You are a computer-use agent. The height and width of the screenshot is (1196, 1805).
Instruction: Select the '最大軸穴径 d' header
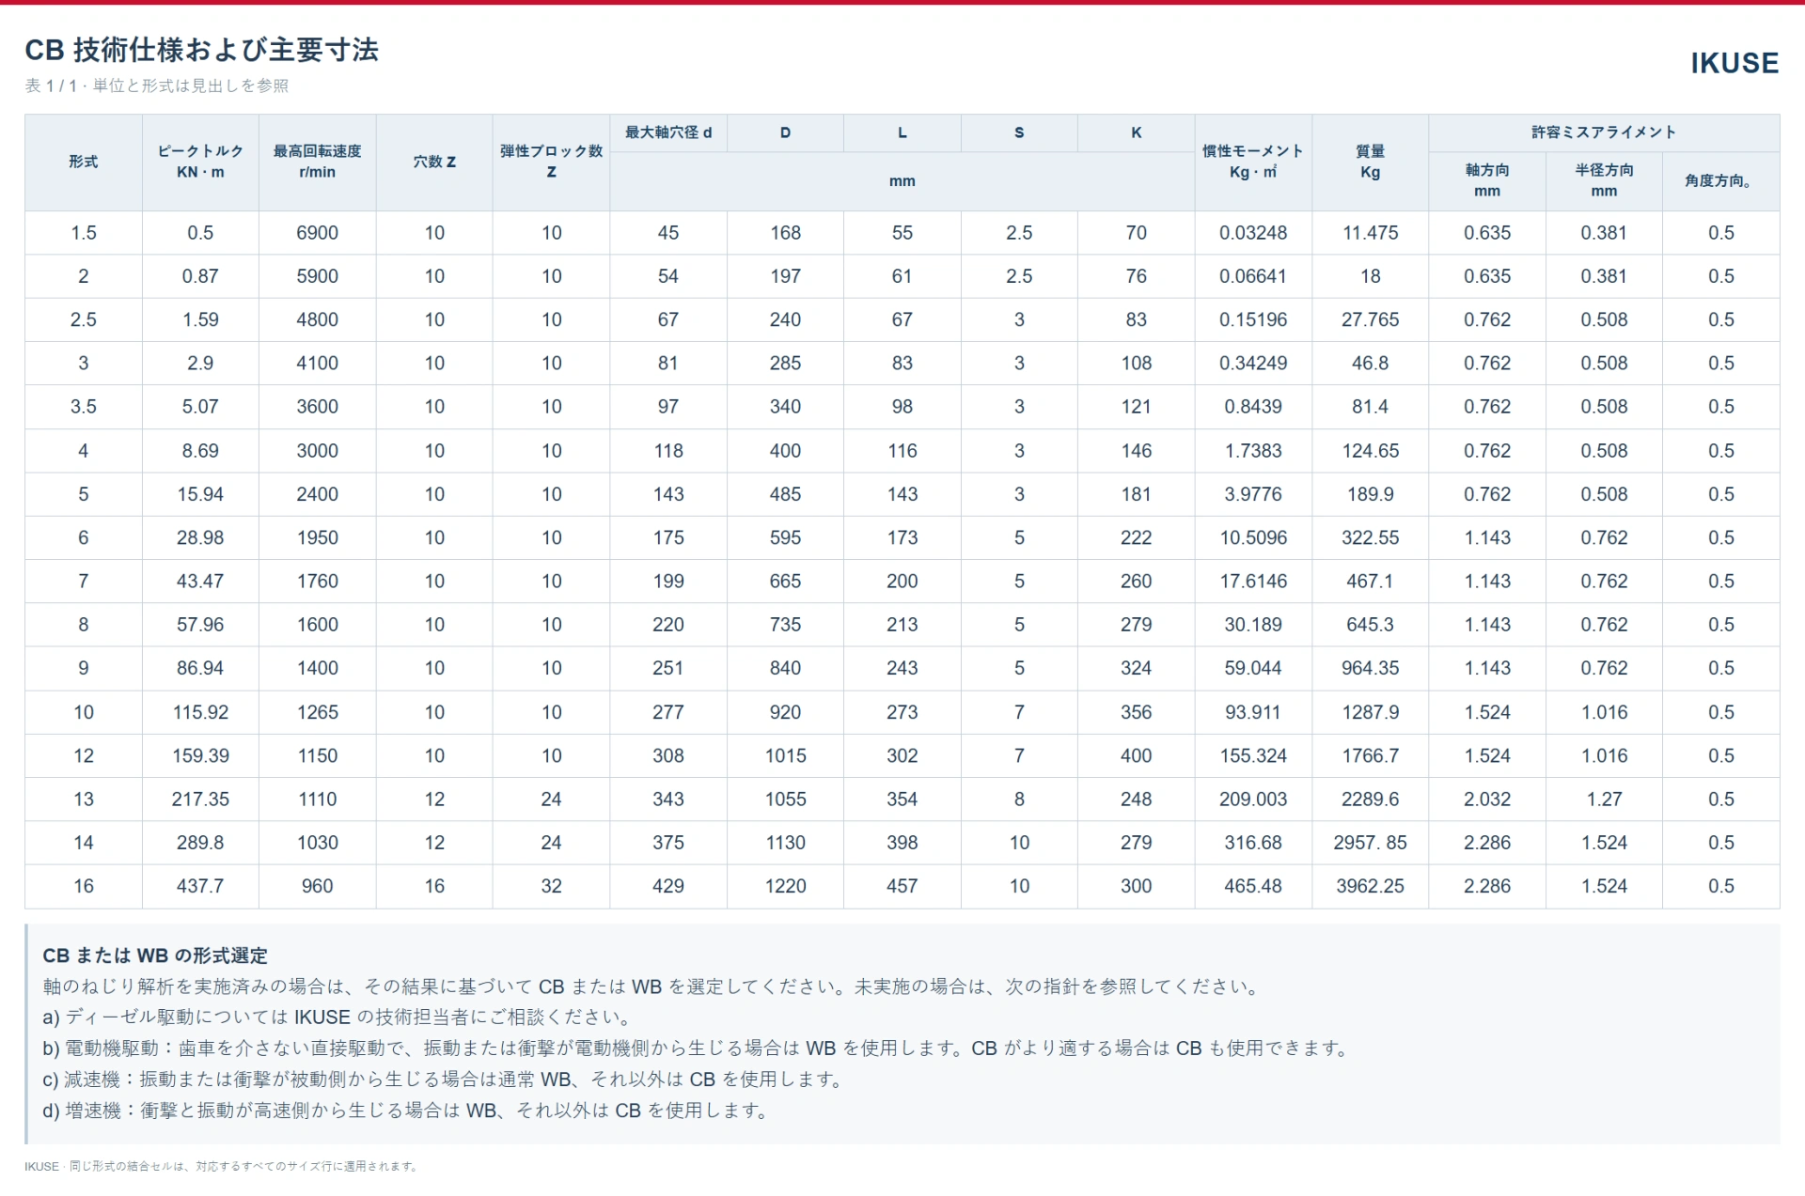668,132
